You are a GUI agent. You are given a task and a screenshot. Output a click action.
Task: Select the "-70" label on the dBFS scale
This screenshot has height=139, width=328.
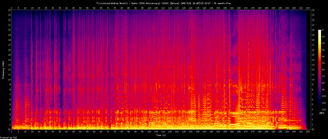click(323, 76)
